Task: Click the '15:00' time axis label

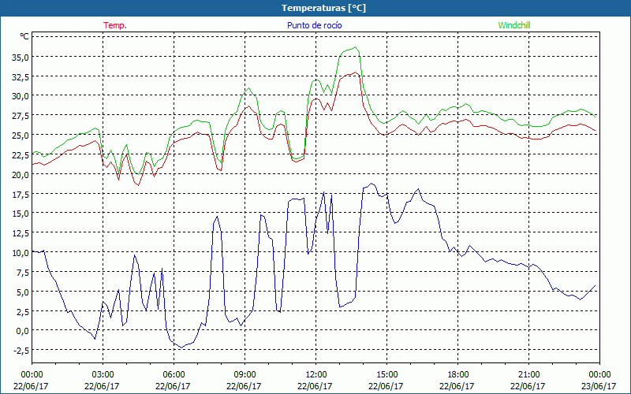Action: 386,375
